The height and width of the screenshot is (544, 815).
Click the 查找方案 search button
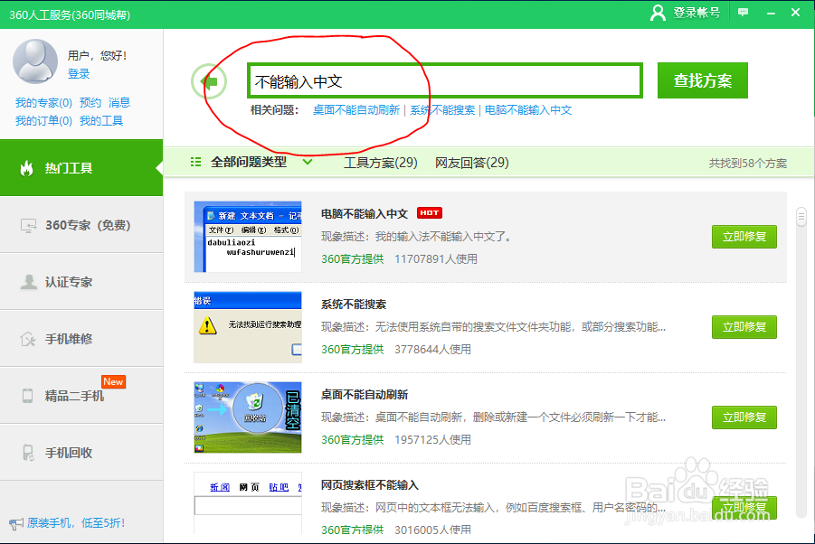point(702,80)
